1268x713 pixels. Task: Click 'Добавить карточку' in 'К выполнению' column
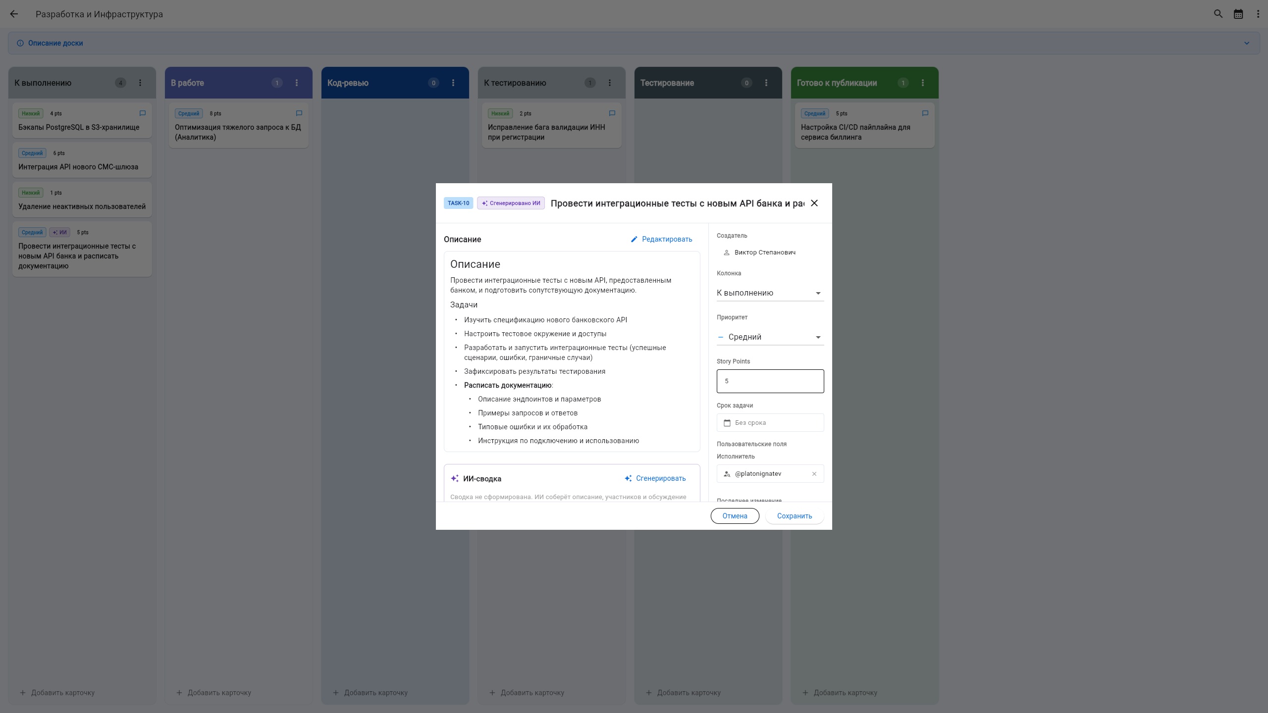[57, 693]
